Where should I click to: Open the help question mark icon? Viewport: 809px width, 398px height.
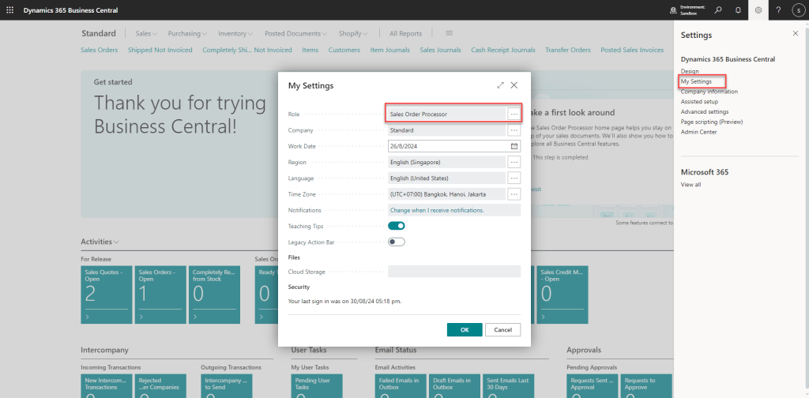(778, 9)
